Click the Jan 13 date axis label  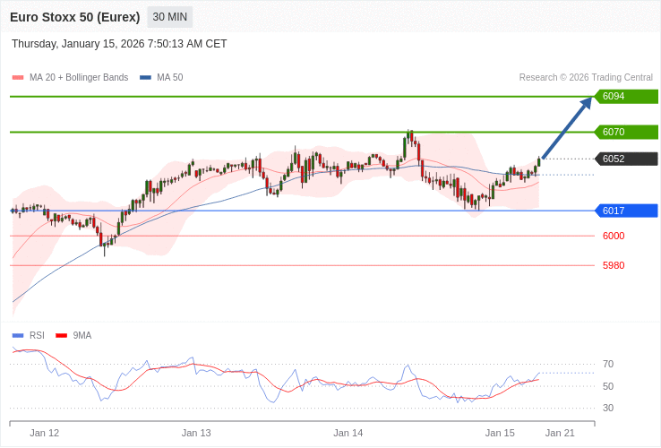[196, 433]
